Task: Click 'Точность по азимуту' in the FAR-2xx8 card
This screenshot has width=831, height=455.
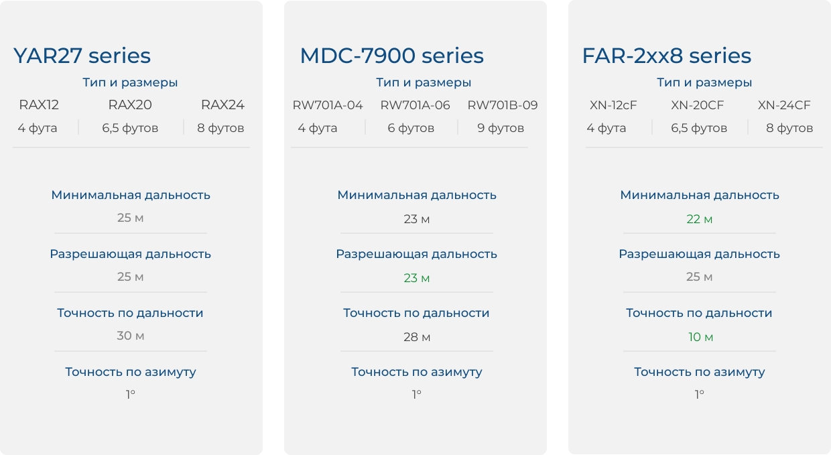Action: pos(699,372)
